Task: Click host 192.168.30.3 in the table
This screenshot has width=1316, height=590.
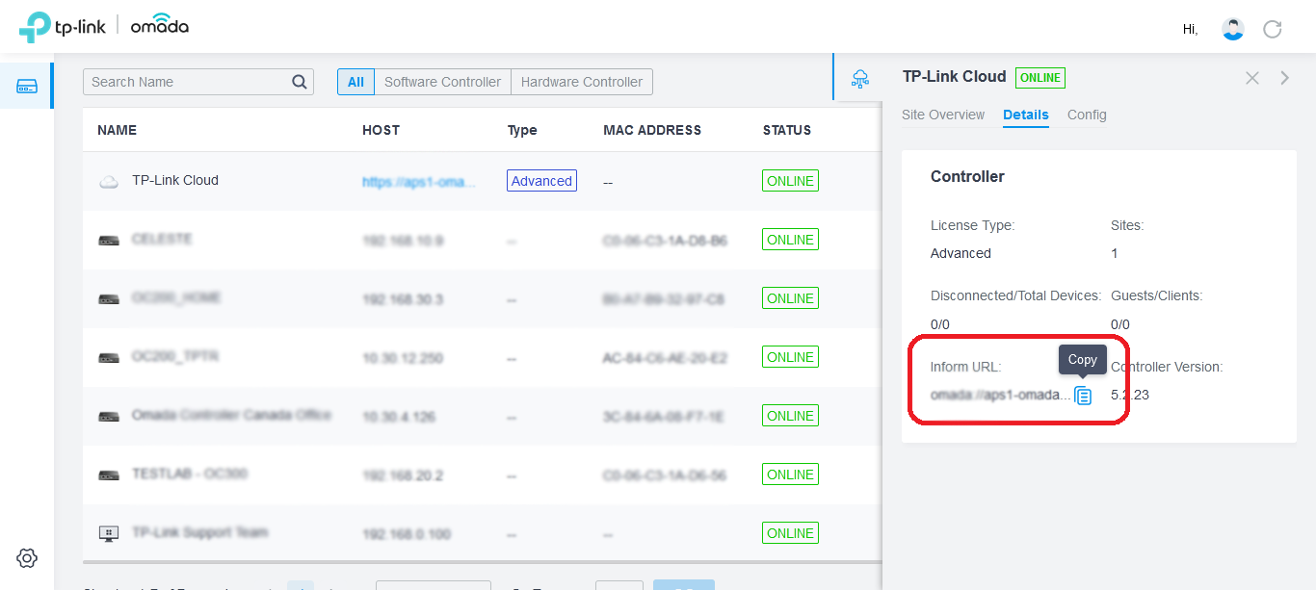Action: [x=403, y=299]
